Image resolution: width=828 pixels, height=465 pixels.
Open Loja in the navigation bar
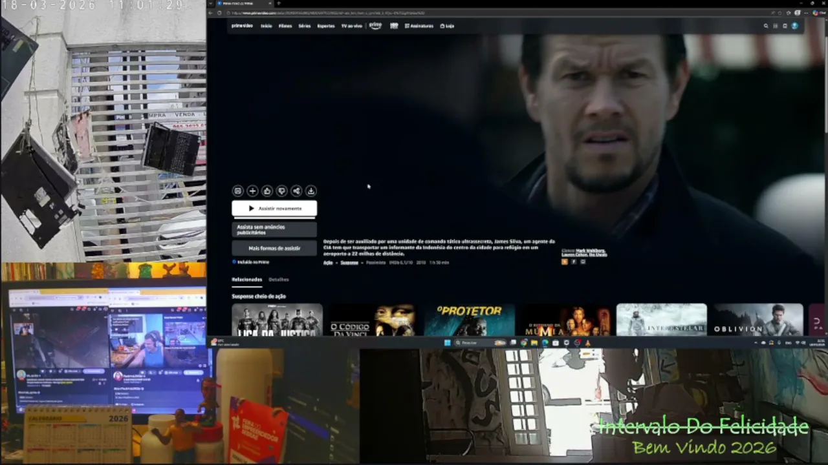447,26
